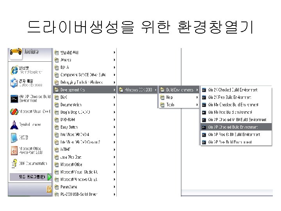Click the lecture user name label
The image size is (281, 211).
(x=31, y=52)
